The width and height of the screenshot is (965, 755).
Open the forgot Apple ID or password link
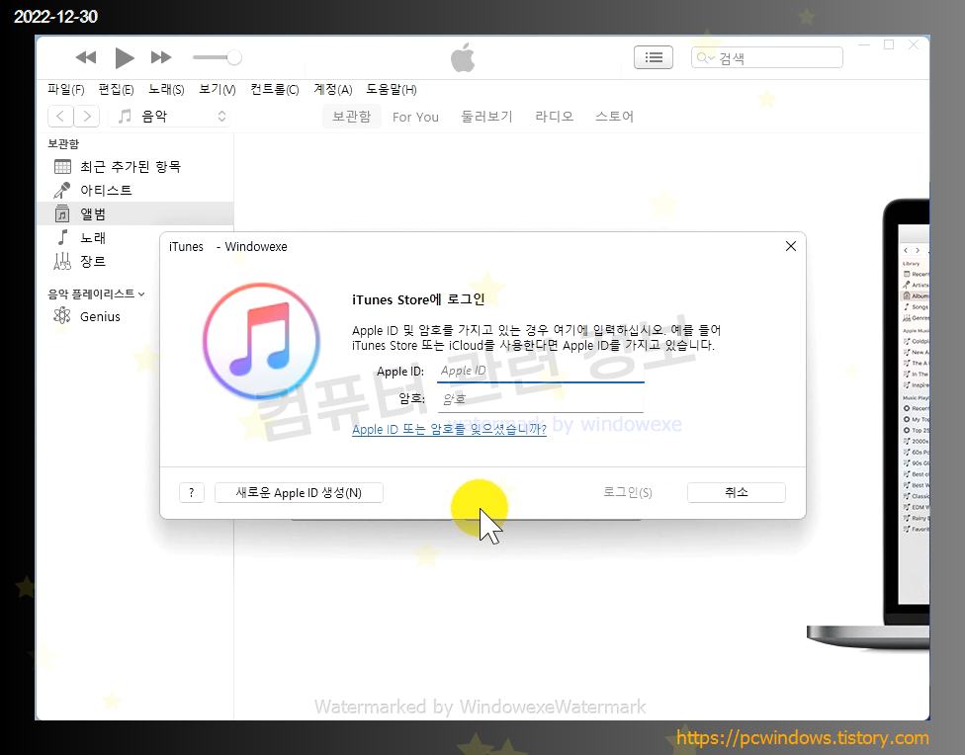pyautogui.click(x=449, y=430)
